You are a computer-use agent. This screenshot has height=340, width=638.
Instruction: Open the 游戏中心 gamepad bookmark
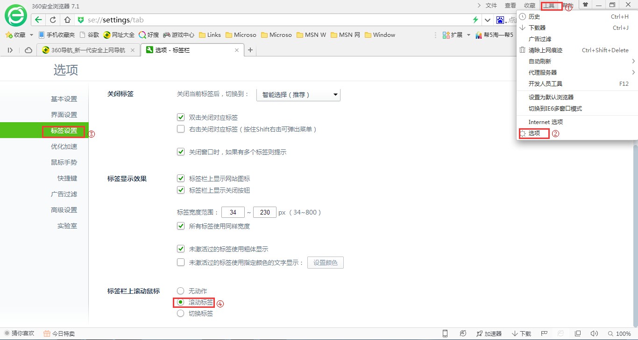[178, 35]
